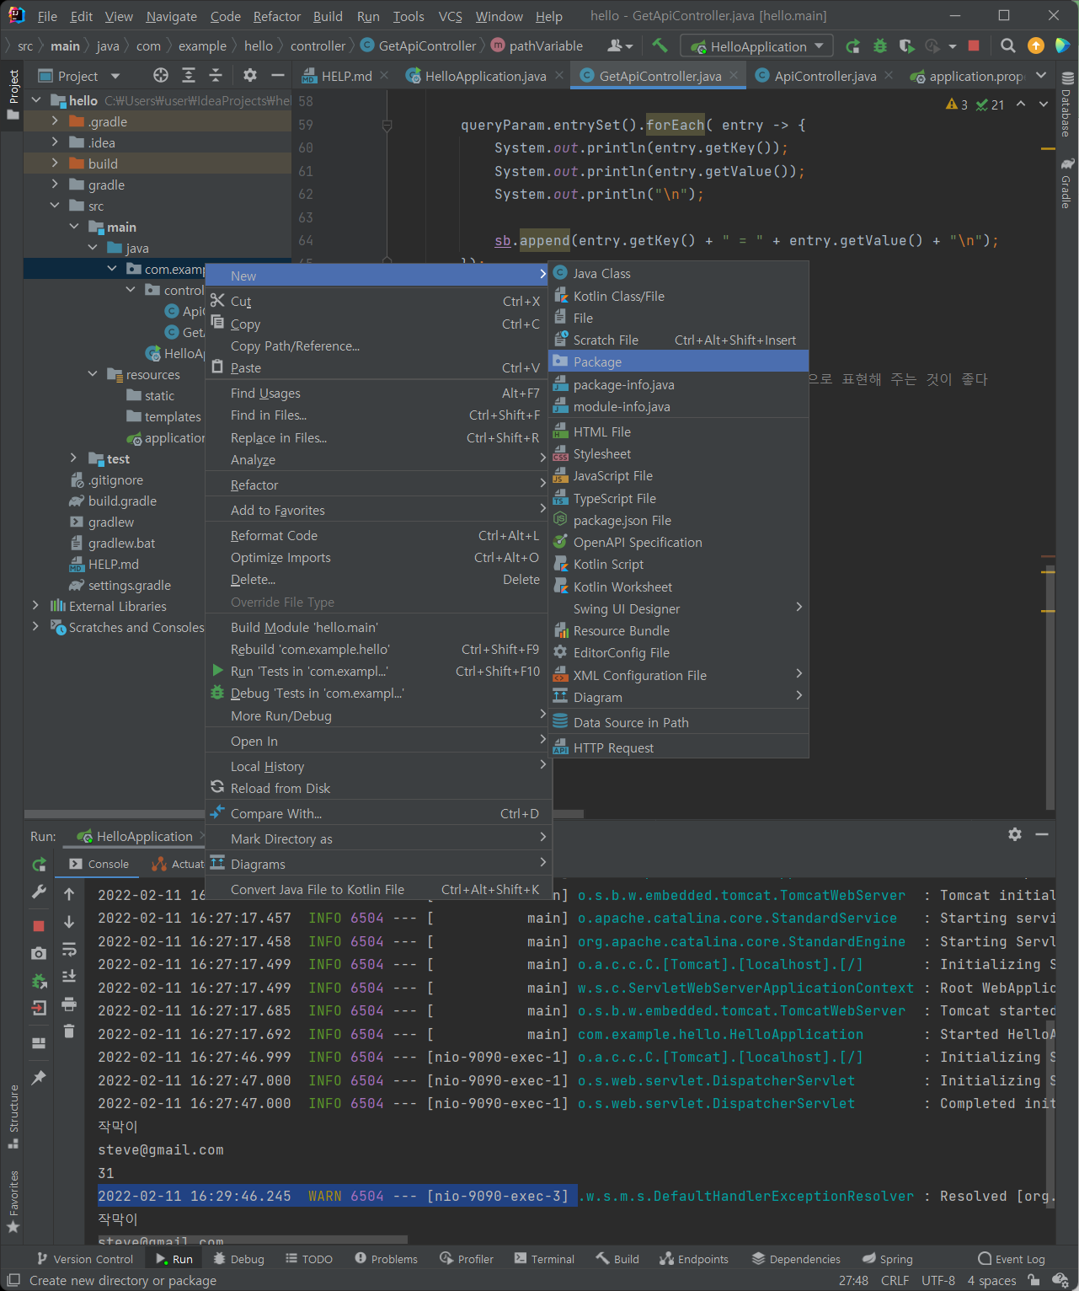
Task: Click the pin tab icon in Run panel
Action: click(39, 1078)
